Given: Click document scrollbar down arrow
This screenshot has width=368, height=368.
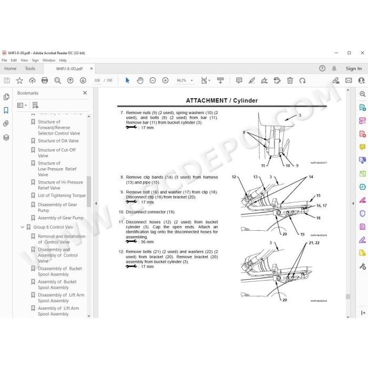Looking at the screenshot, I should [348, 317].
